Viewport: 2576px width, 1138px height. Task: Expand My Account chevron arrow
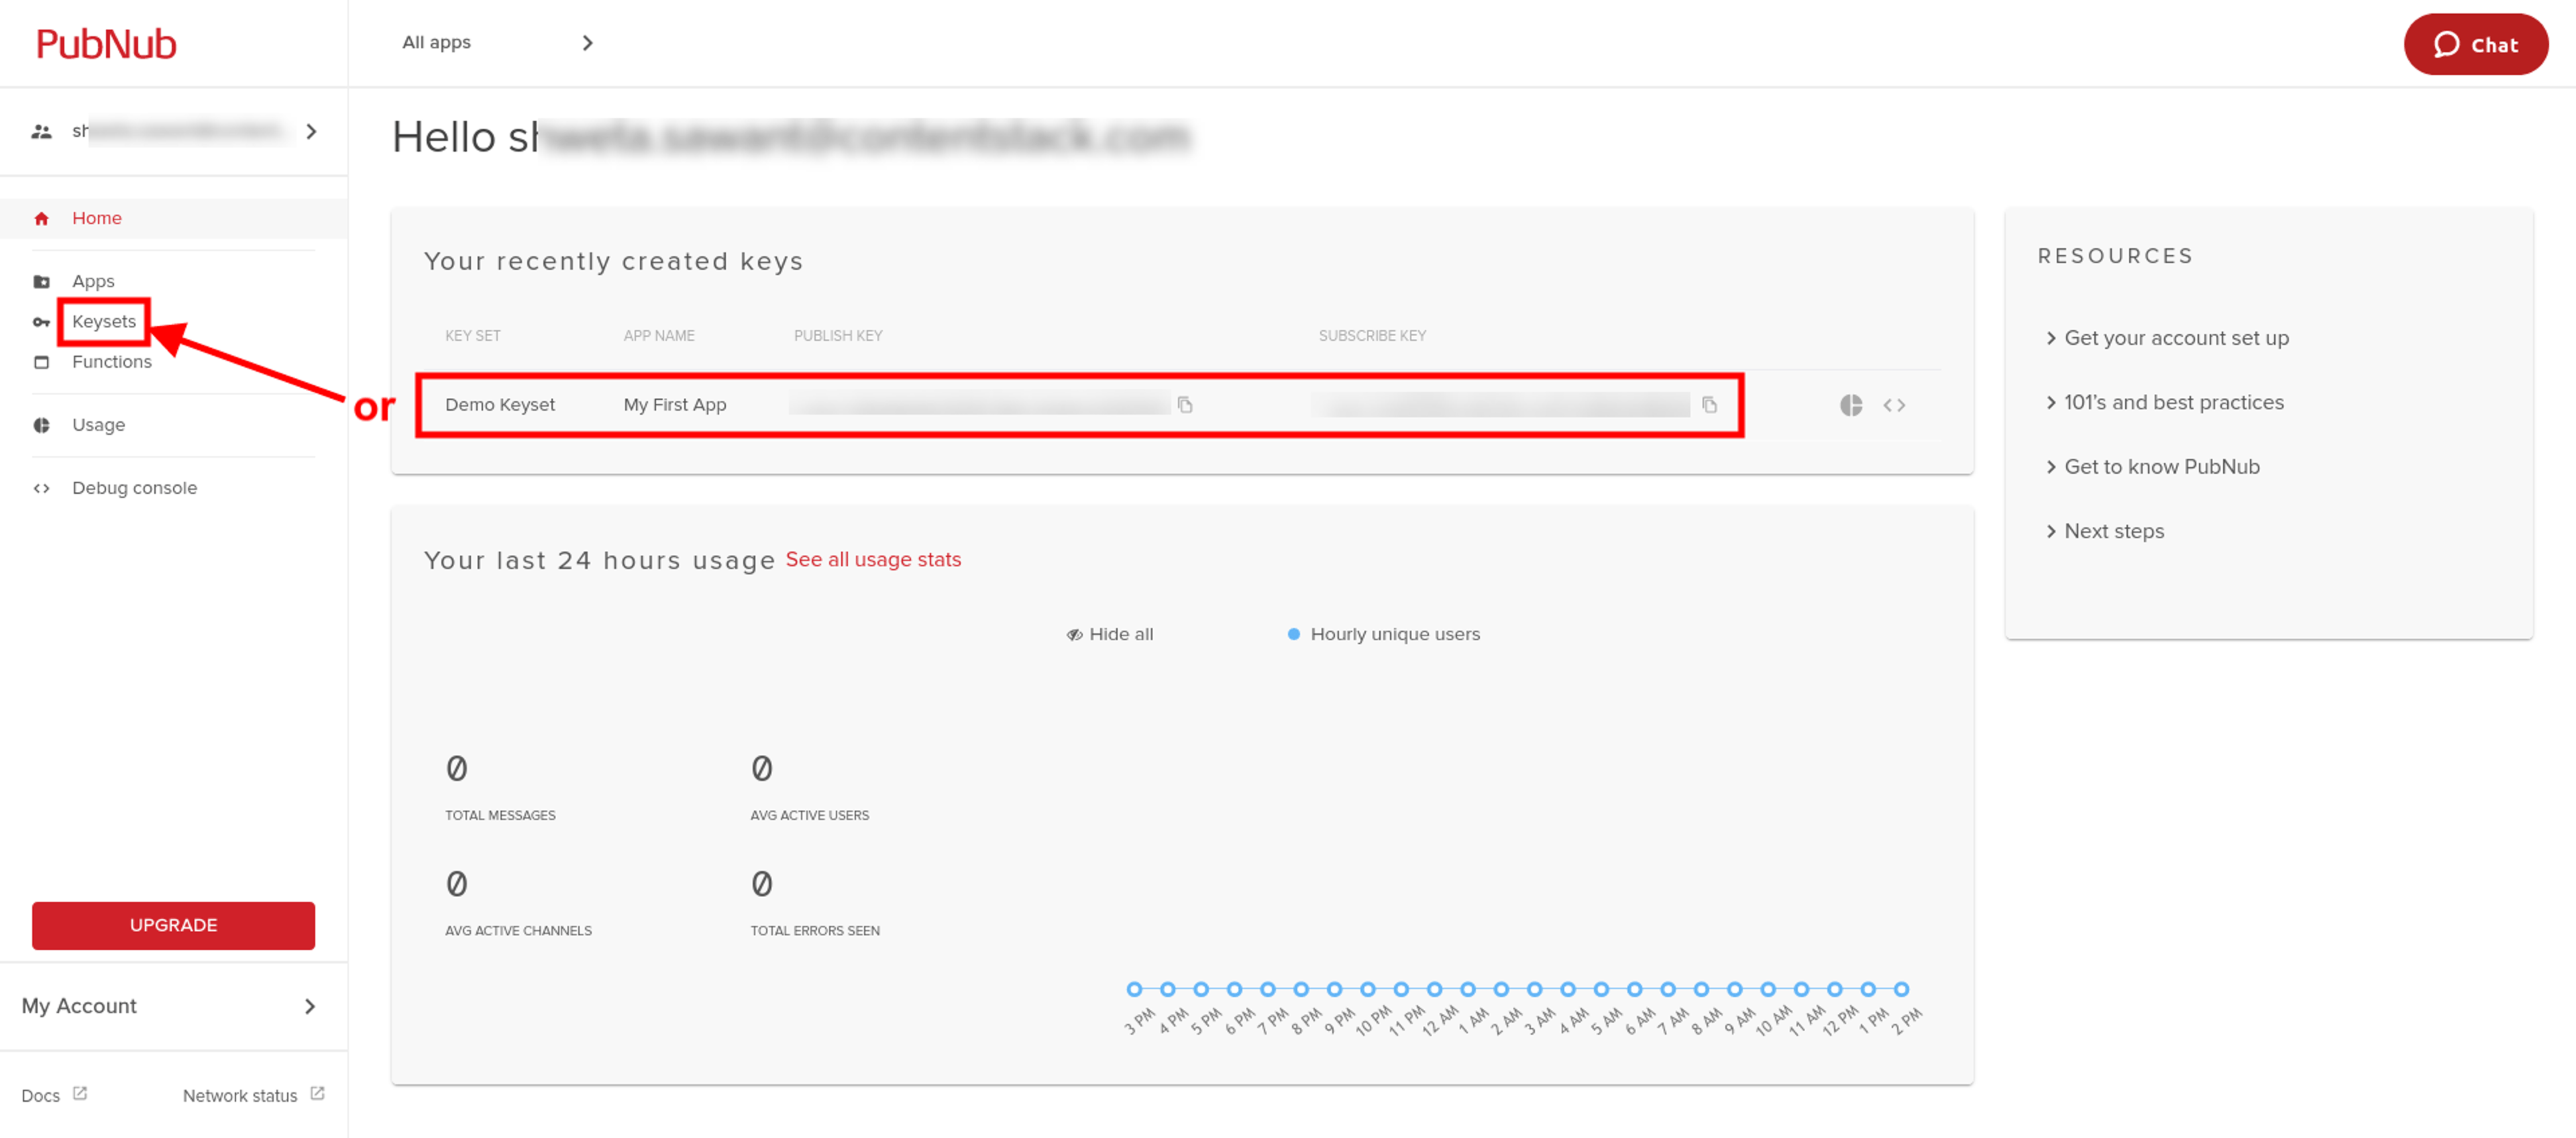point(310,1006)
